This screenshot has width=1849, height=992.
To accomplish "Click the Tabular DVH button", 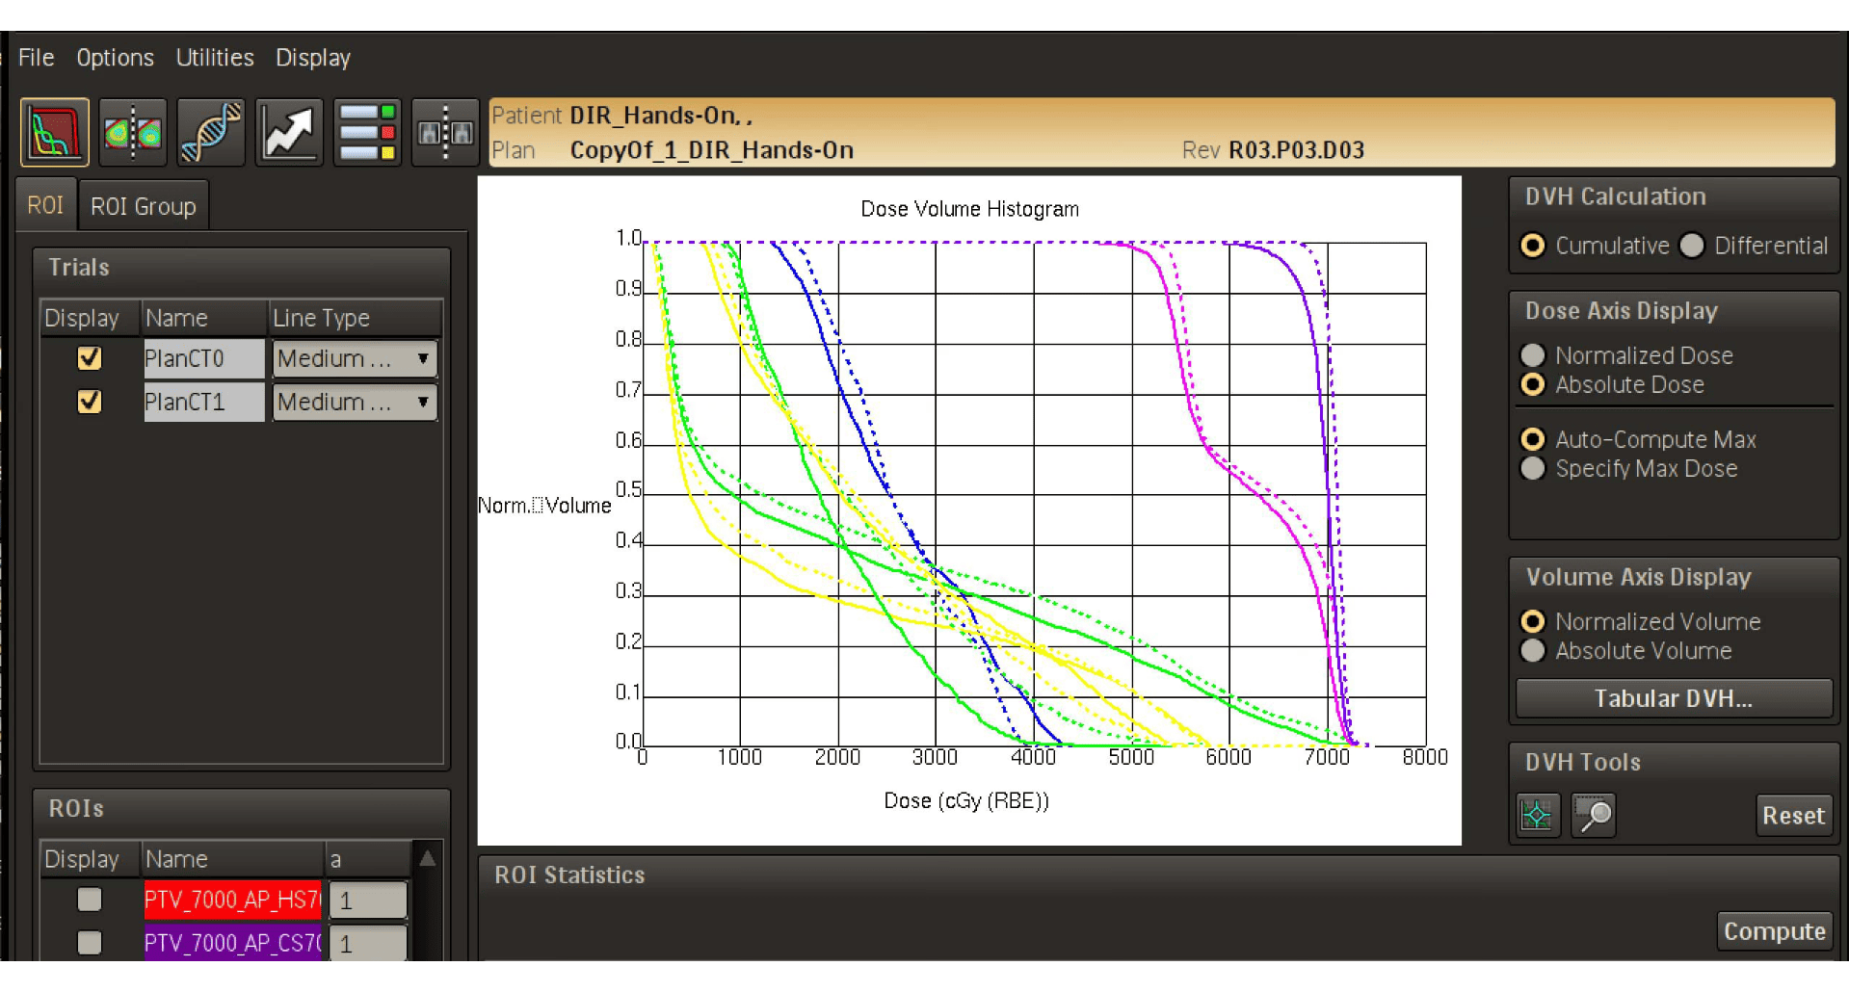I will (1673, 698).
